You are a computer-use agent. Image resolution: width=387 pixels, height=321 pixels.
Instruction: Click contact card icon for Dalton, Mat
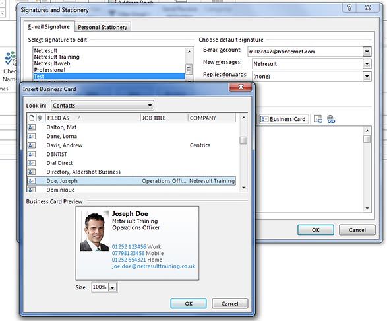[32, 127]
